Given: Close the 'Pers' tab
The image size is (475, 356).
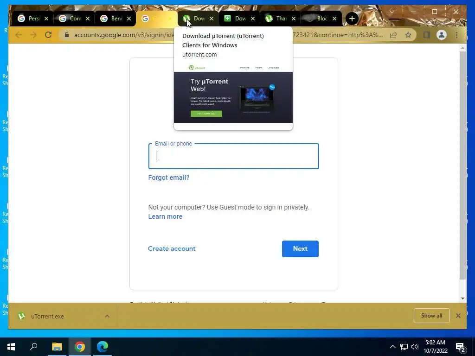Looking at the screenshot, I should click(46, 19).
